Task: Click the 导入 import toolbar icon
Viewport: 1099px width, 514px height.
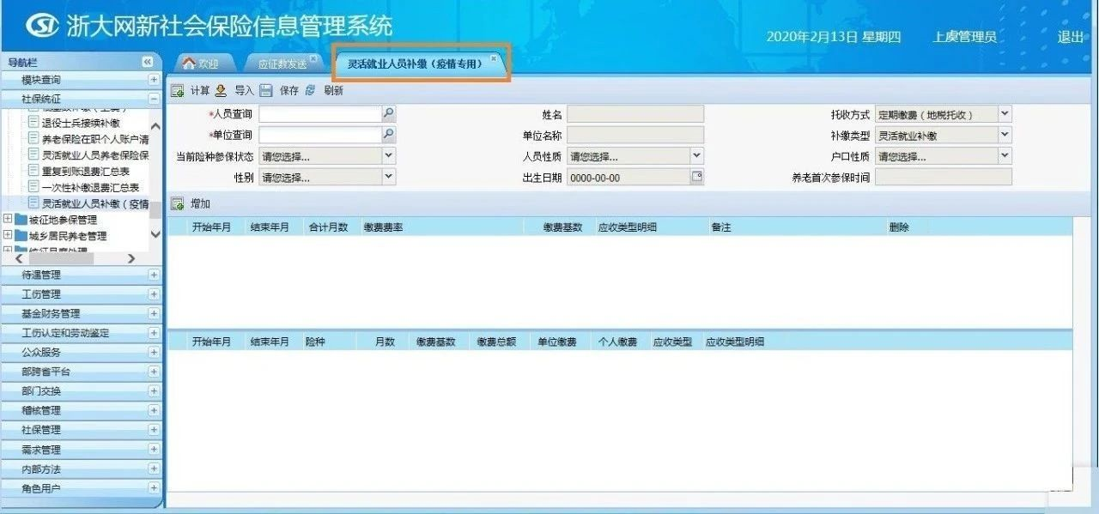Action: tap(222, 90)
